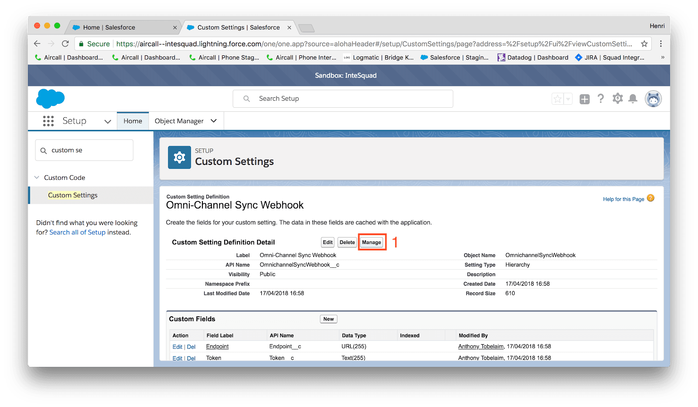The width and height of the screenshot is (698, 407).
Task: Open the setup gear icon menu
Action: [617, 99]
